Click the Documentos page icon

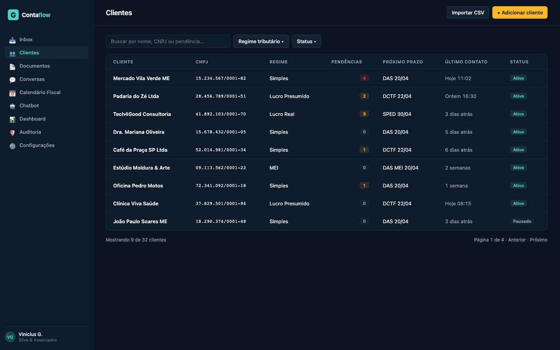[x=12, y=66]
